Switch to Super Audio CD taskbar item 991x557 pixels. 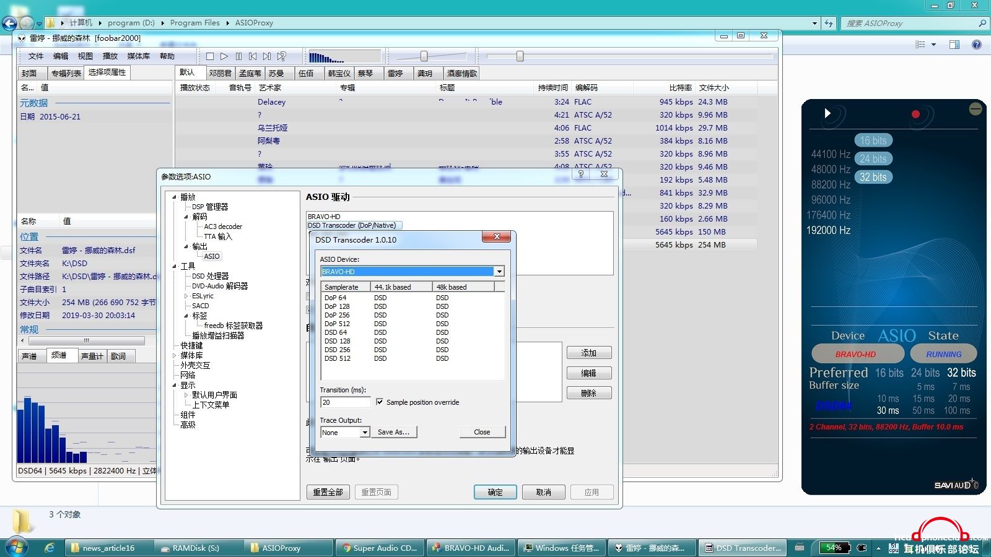coord(380,548)
